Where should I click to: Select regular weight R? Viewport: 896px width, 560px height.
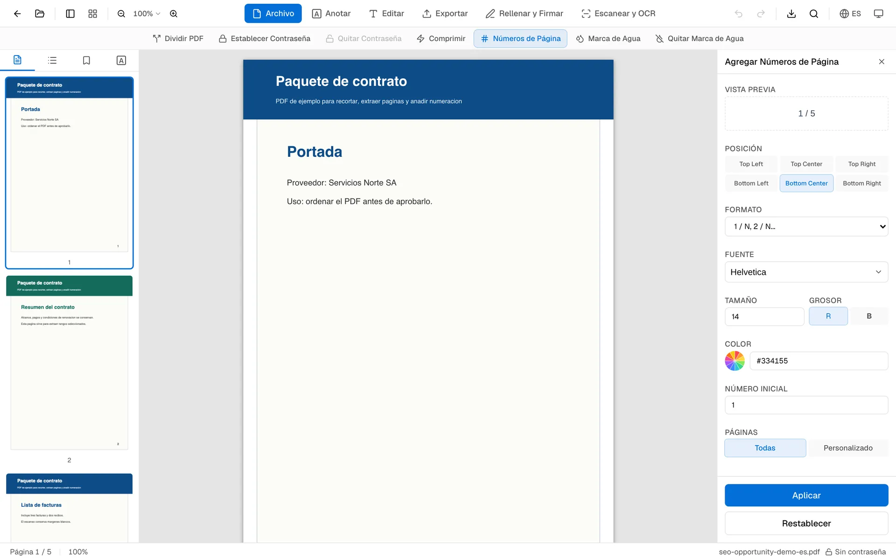(x=828, y=316)
